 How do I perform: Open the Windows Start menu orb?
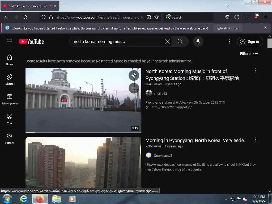(7, 199)
